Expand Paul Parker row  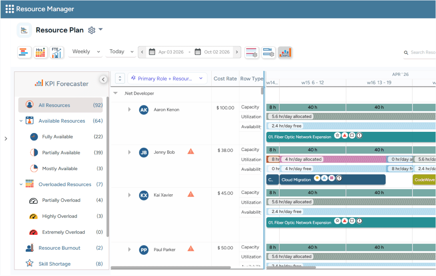tap(129, 250)
